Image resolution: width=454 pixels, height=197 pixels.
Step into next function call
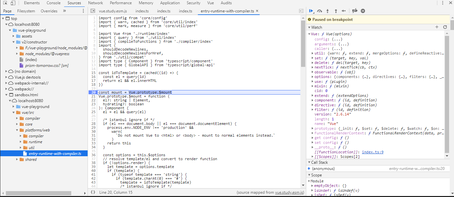tap(328, 11)
